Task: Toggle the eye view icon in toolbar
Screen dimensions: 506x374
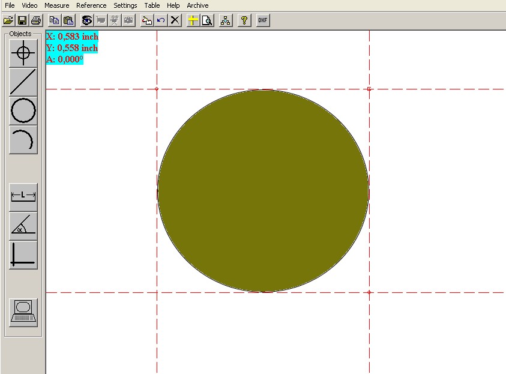Action: click(87, 20)
